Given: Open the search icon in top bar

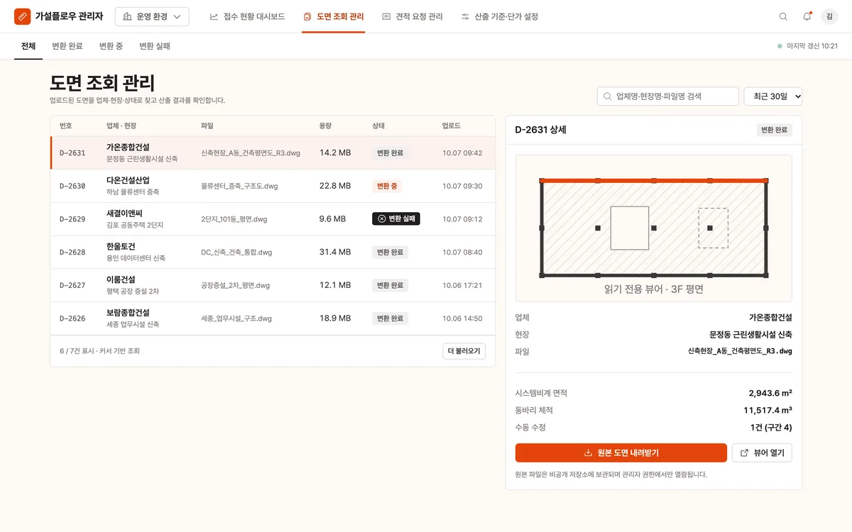Looking at the screenshot, I should tap(783, 16).
